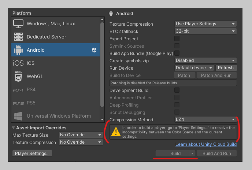
Task: Open override Texture Compression No Override dropdown
Action: [x=81, y=142]
